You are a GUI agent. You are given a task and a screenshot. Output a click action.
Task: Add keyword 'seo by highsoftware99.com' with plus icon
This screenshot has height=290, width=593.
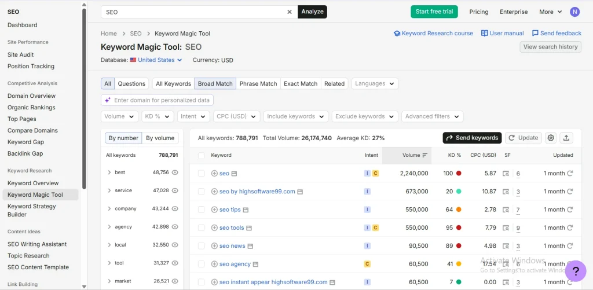214,192
